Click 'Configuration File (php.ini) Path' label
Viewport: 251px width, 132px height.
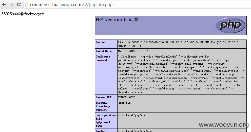pos(106,120)
